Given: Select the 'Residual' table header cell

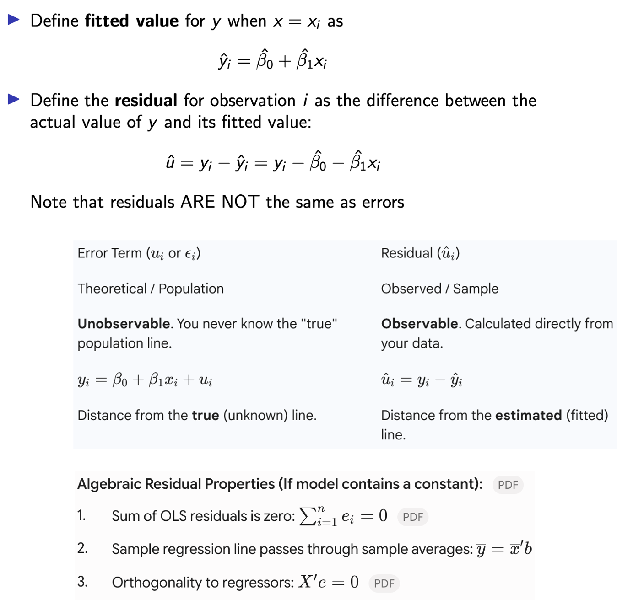Looking at the screenshot, I should [420, 253].
